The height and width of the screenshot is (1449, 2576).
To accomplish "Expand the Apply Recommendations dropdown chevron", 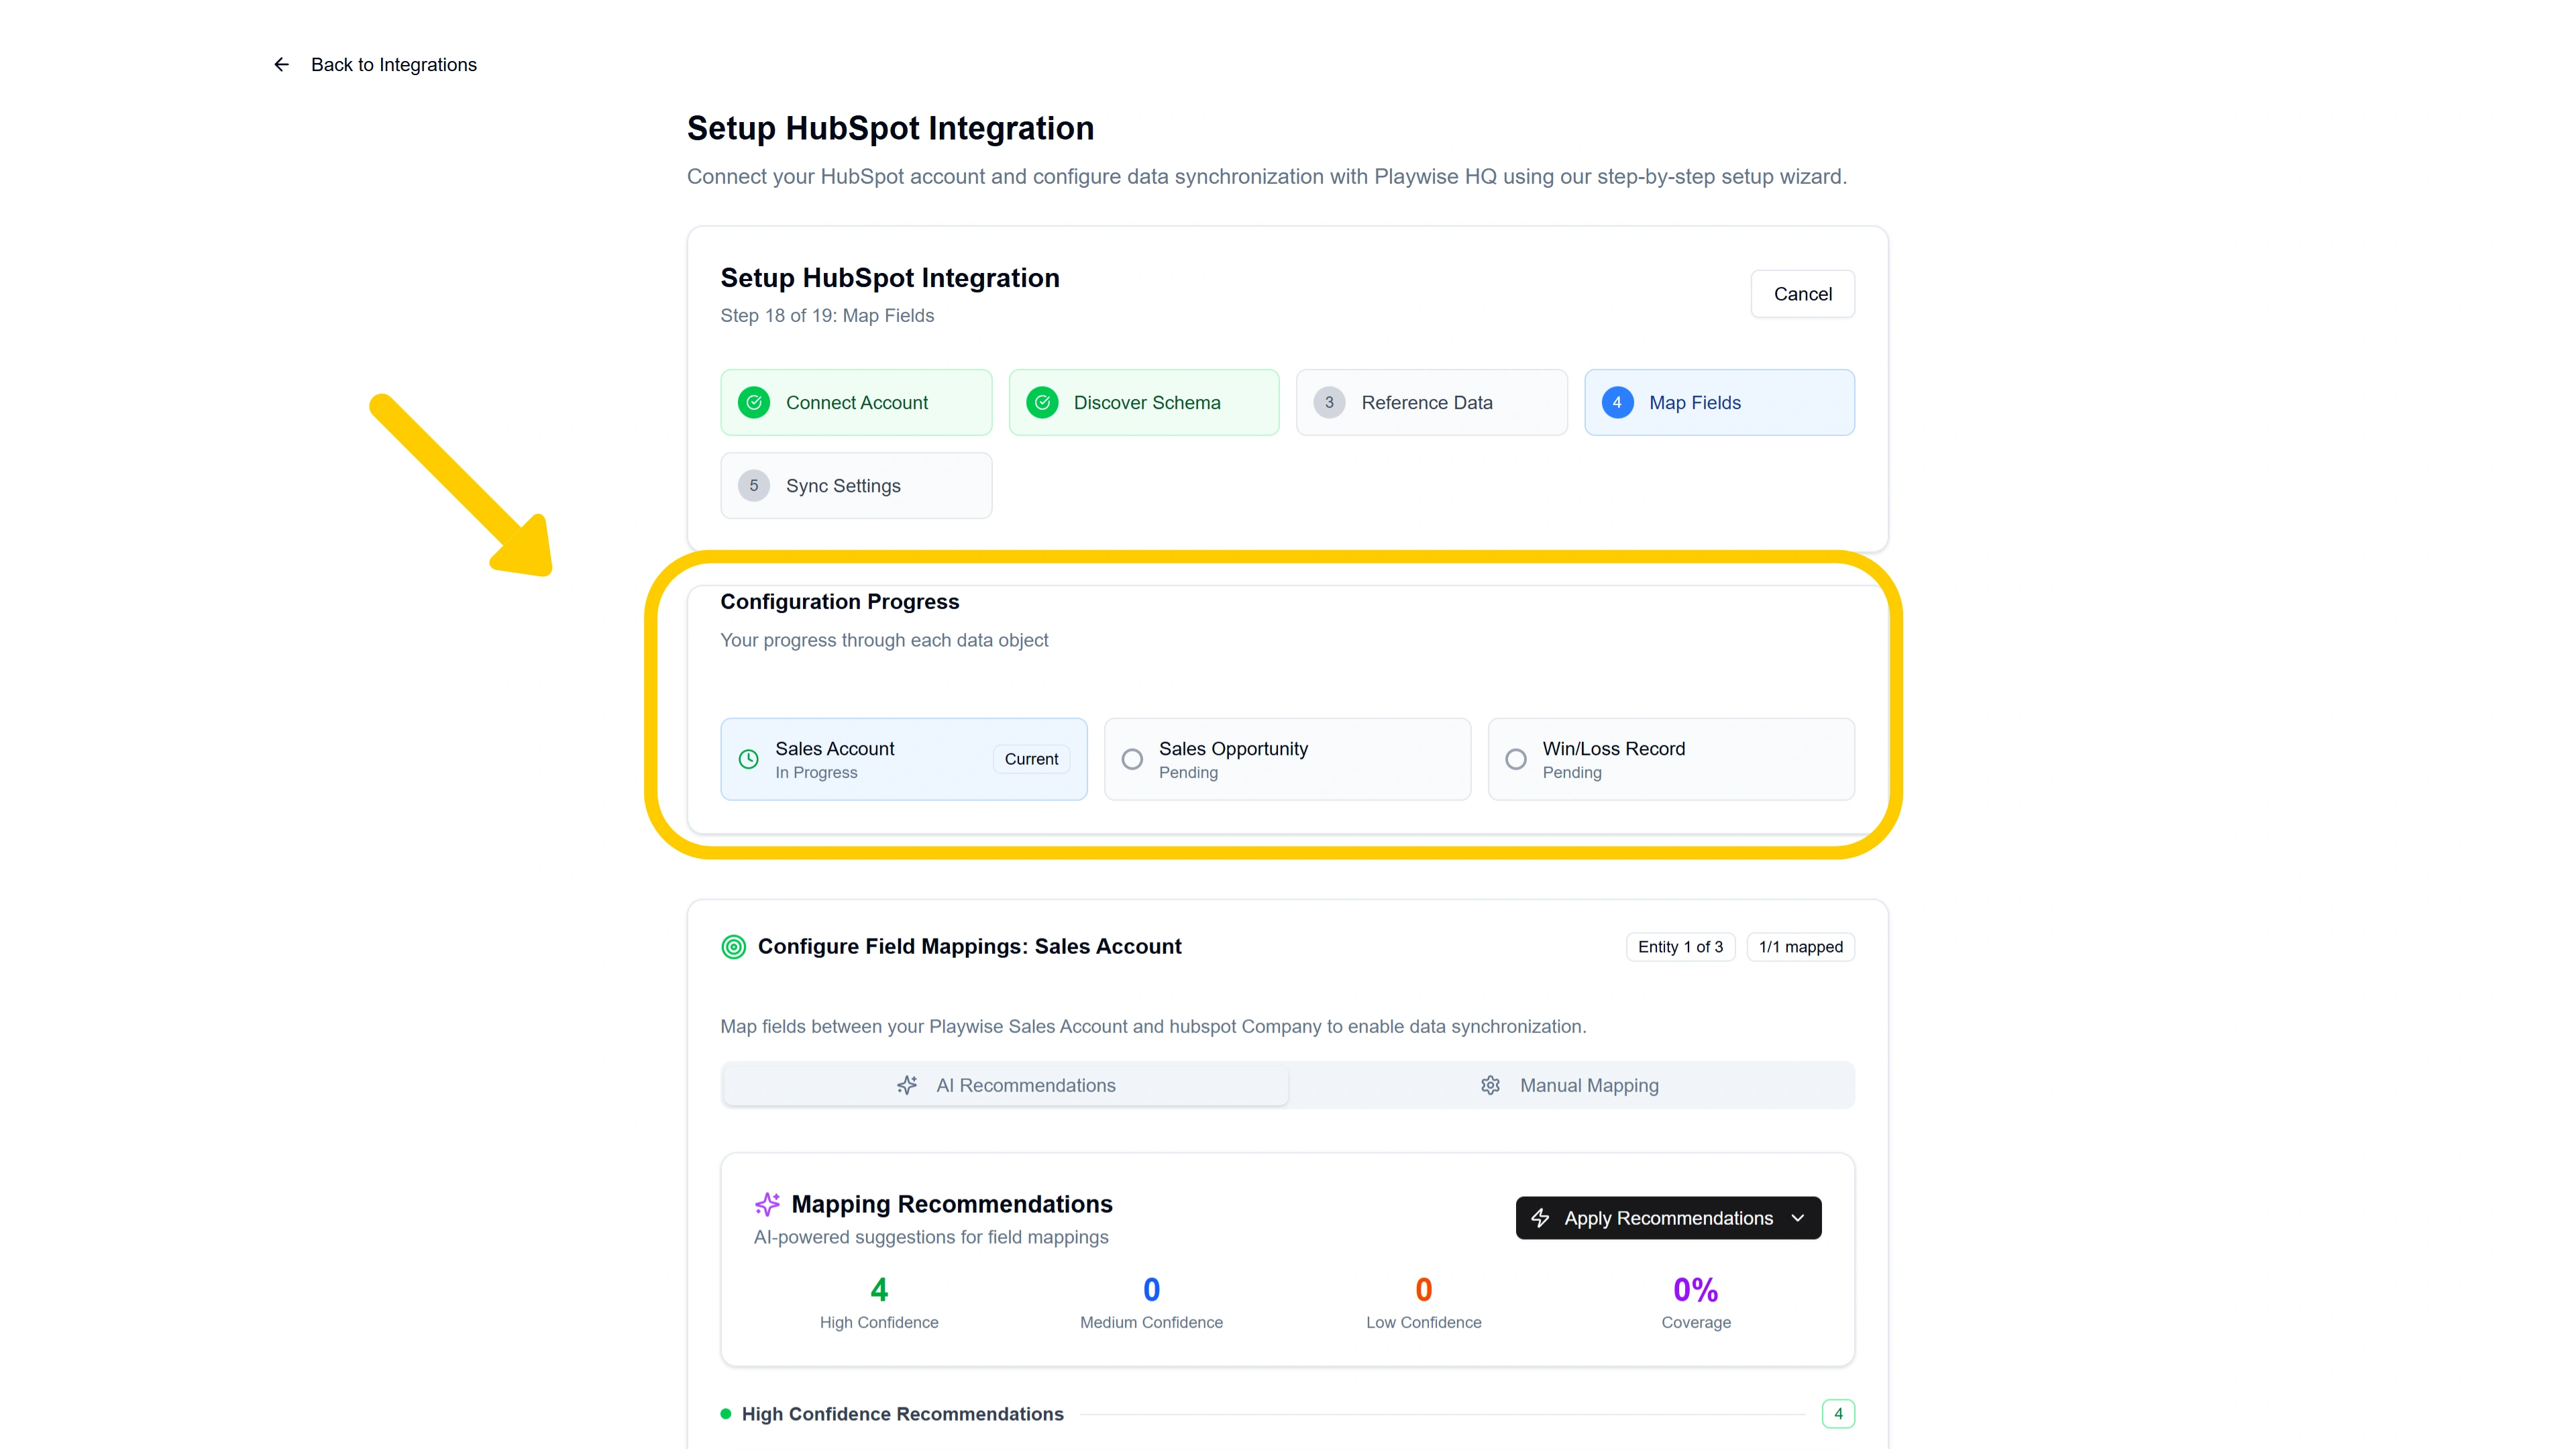I will (x=1798, y=1218).
